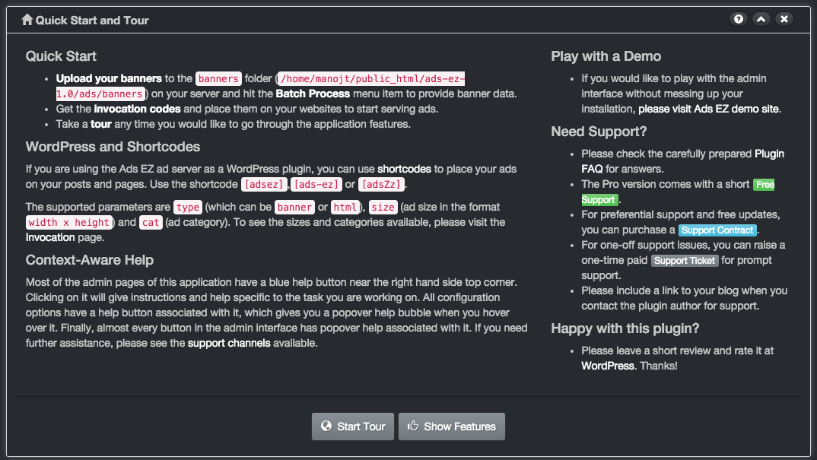The image size is (817, 460).
Task: Show Features button with thumbs-up
Action: click(452, 427)
